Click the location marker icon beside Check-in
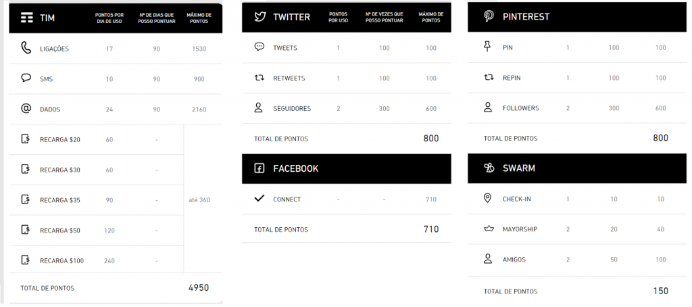This screenshot has height=307, width=692. [x=488, y=199]
